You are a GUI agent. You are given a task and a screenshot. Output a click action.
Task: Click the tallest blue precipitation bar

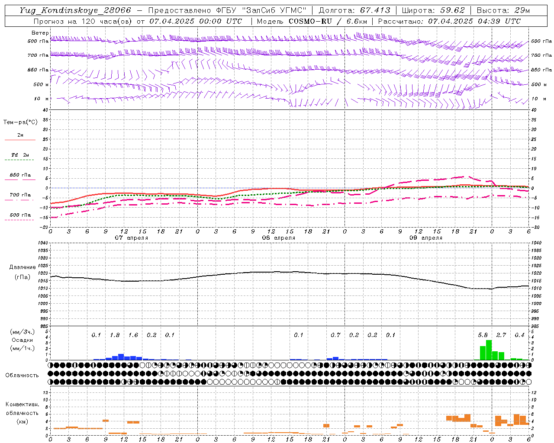[121, 357]
